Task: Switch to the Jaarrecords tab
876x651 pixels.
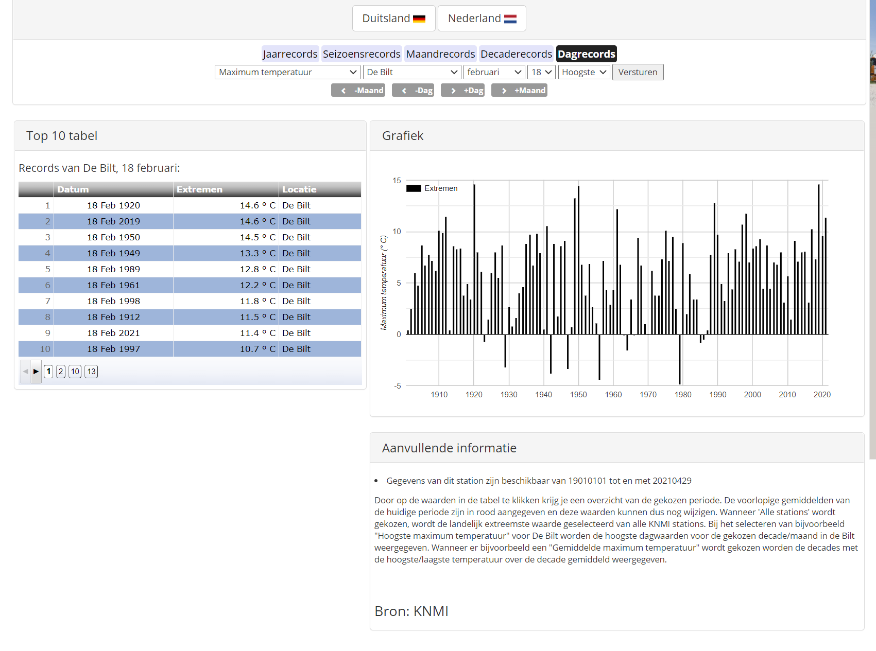Action: point(290,54)
